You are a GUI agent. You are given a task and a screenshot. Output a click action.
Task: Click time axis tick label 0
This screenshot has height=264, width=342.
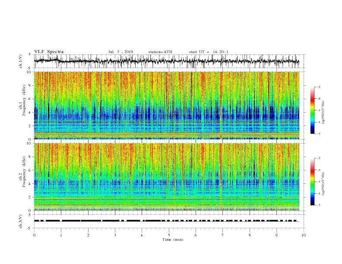34,235
